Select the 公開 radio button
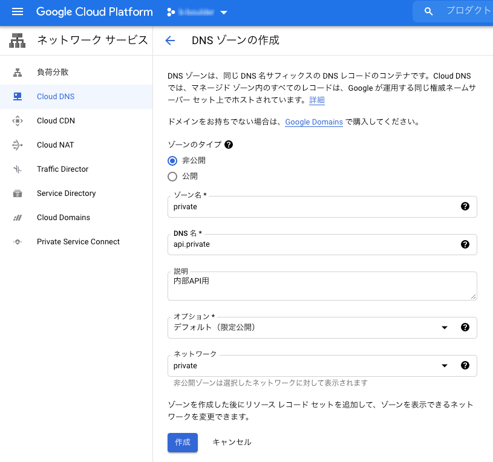Viewport: 493px width, 462px height. pos(172,177)
